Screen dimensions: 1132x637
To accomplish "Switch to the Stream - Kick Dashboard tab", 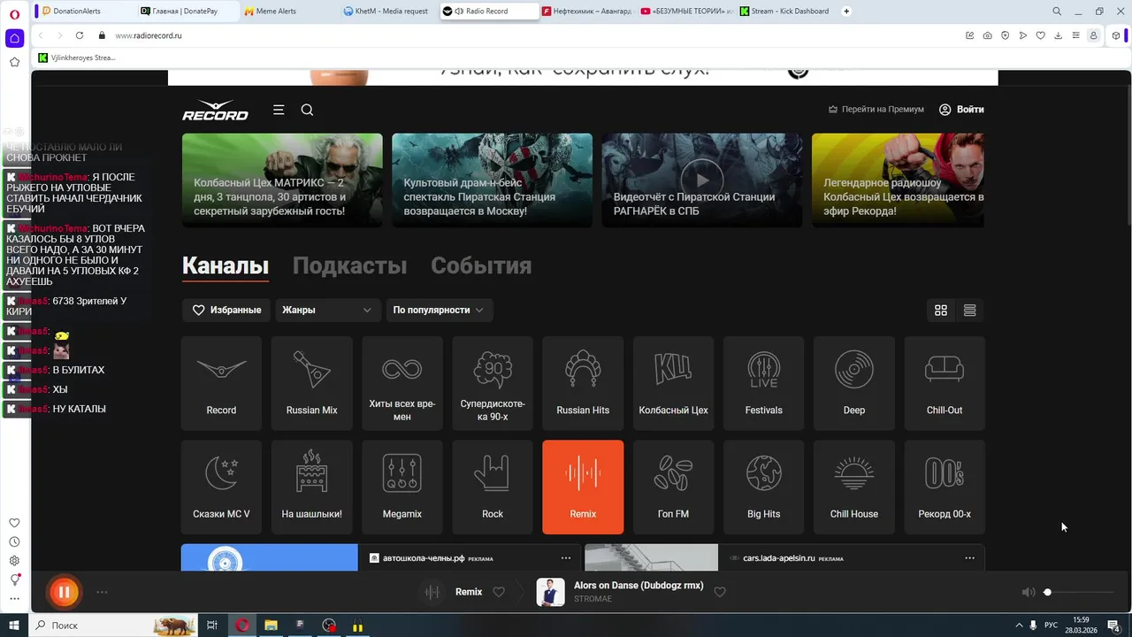I will 784,12.
